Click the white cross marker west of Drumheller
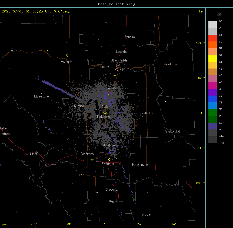 [x=165, y=102]
